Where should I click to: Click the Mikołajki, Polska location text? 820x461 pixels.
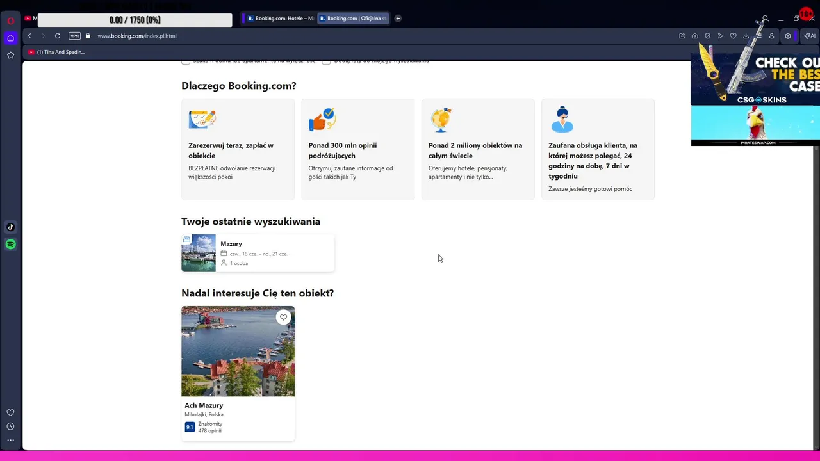(x=204, y=415)
